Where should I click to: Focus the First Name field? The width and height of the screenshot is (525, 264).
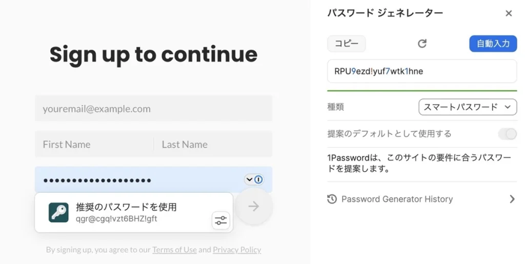point(94,145)
